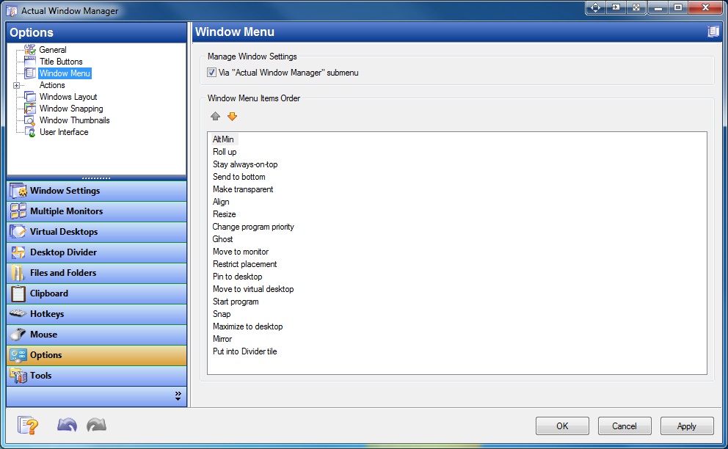Open the Files and Folders section

(97, 273)
